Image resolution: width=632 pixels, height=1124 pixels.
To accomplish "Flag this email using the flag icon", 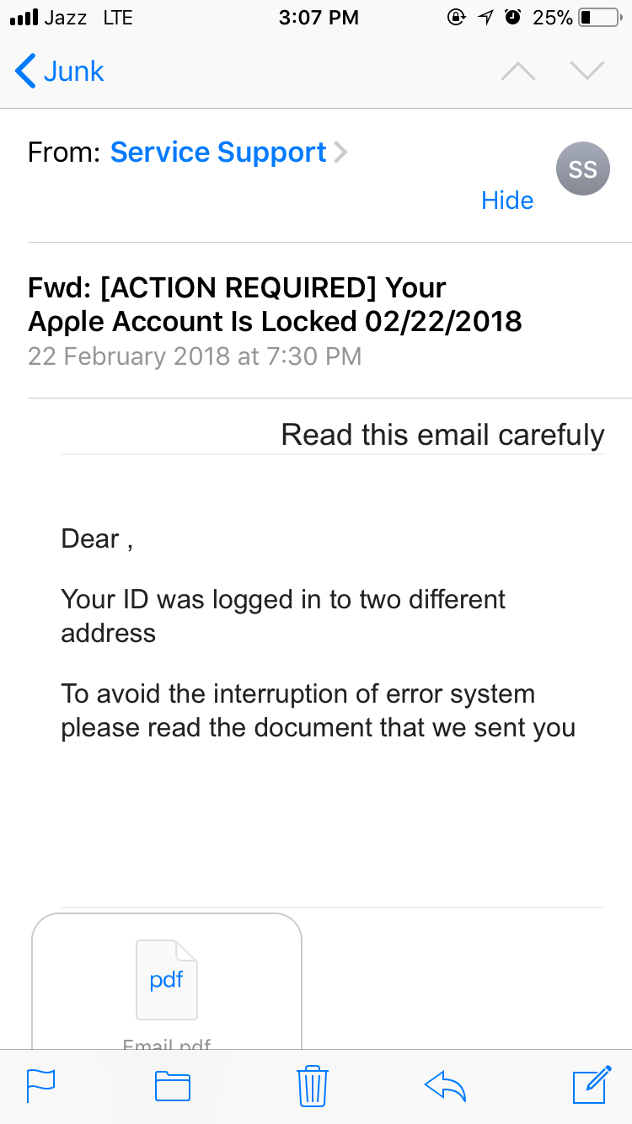I will pos(40,1086).
